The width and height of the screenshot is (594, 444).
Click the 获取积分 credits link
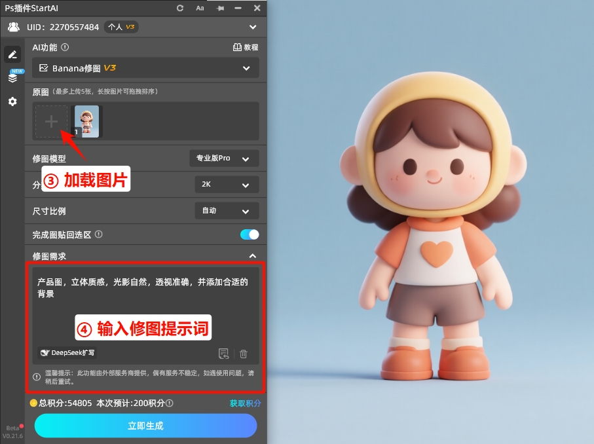click(245, 403)
